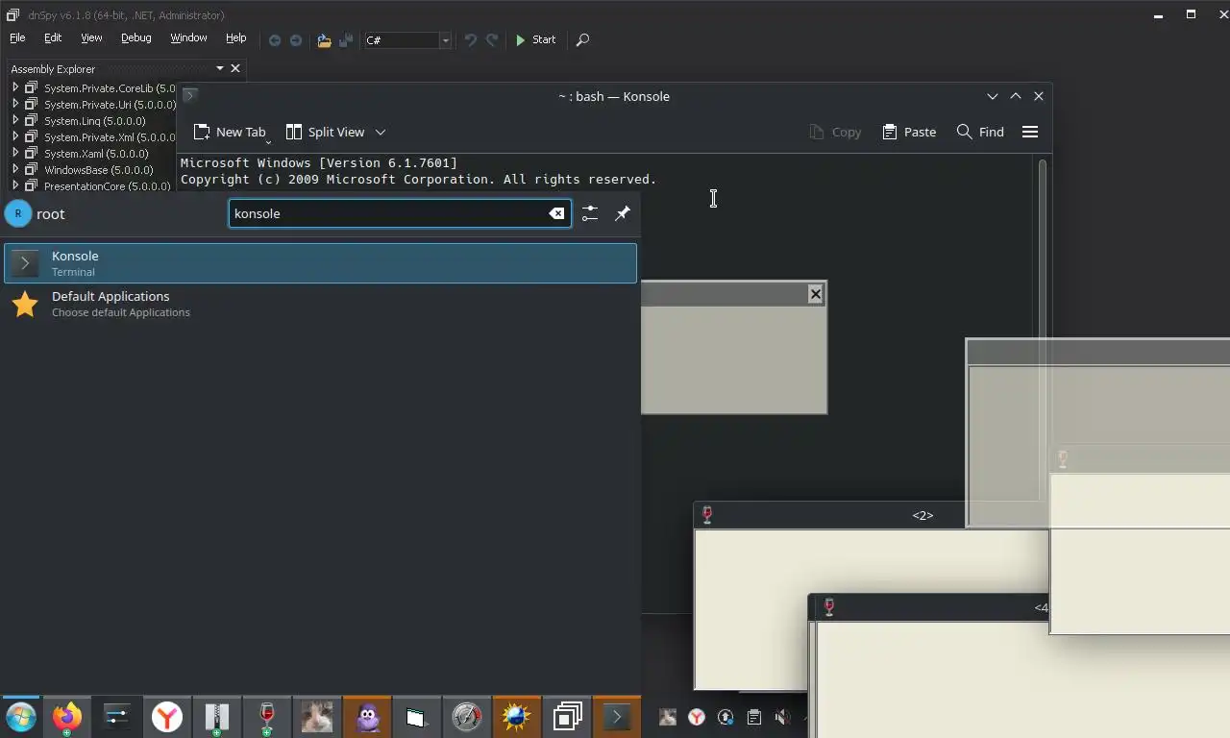
Task: Click the Navigate Backward arrow in dnSpy toolbar
Action: (x=275, y=40)
